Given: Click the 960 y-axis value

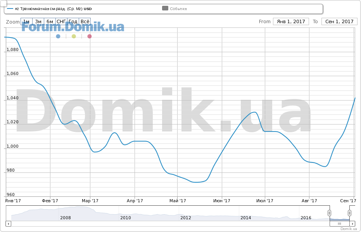Looking at the screenshot, I should [10, 194].
